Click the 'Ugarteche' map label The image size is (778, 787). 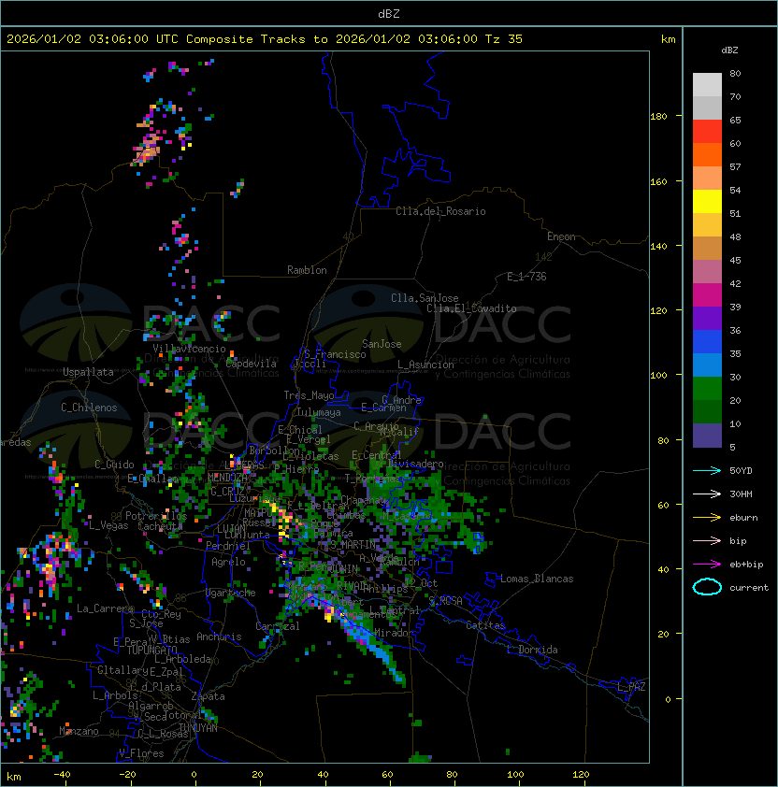231,593
